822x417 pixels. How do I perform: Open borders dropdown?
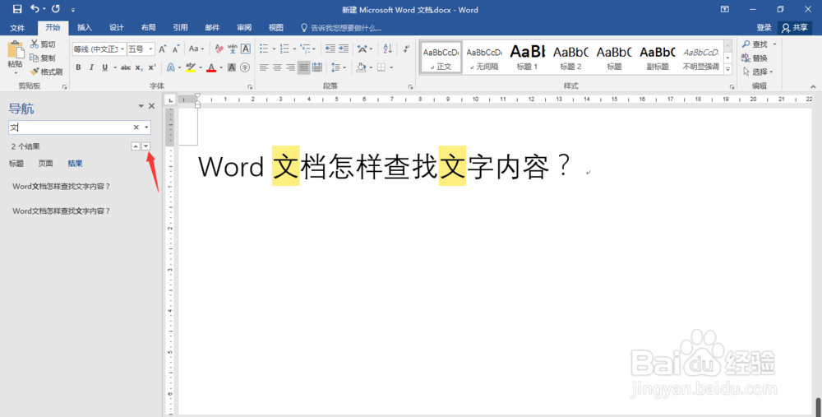(x=391, y=67)
